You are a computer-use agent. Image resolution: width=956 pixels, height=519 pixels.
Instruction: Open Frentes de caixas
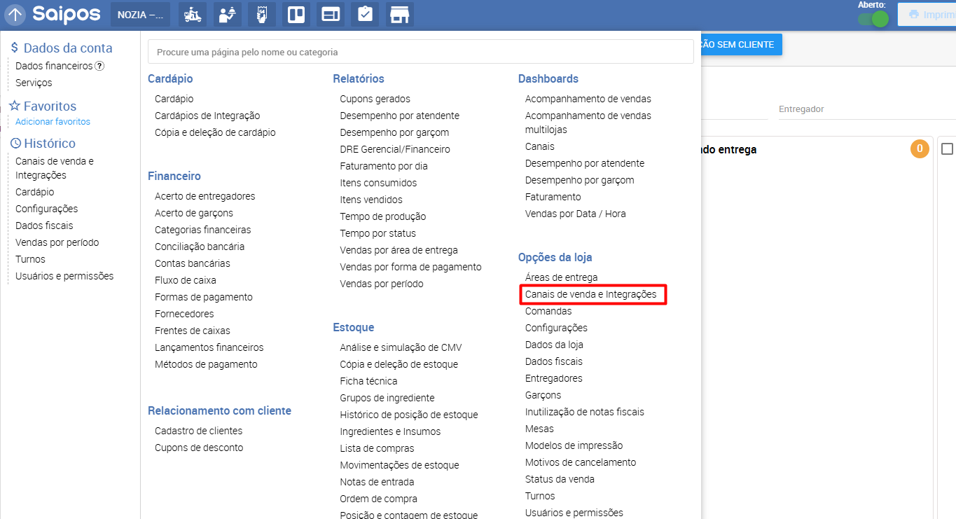point(193,331)
